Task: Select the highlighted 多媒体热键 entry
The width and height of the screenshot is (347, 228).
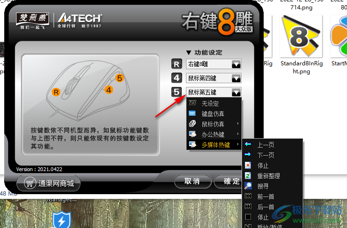Action: (214, 145)
